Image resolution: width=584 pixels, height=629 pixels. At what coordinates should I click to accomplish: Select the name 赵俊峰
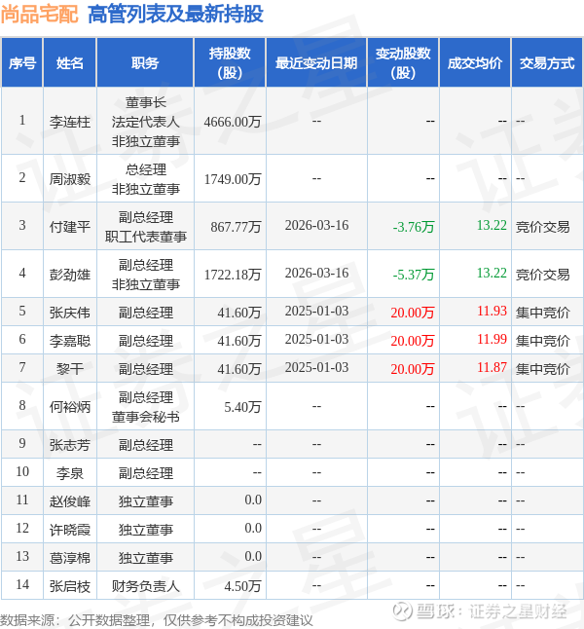[x=70, y=501]
